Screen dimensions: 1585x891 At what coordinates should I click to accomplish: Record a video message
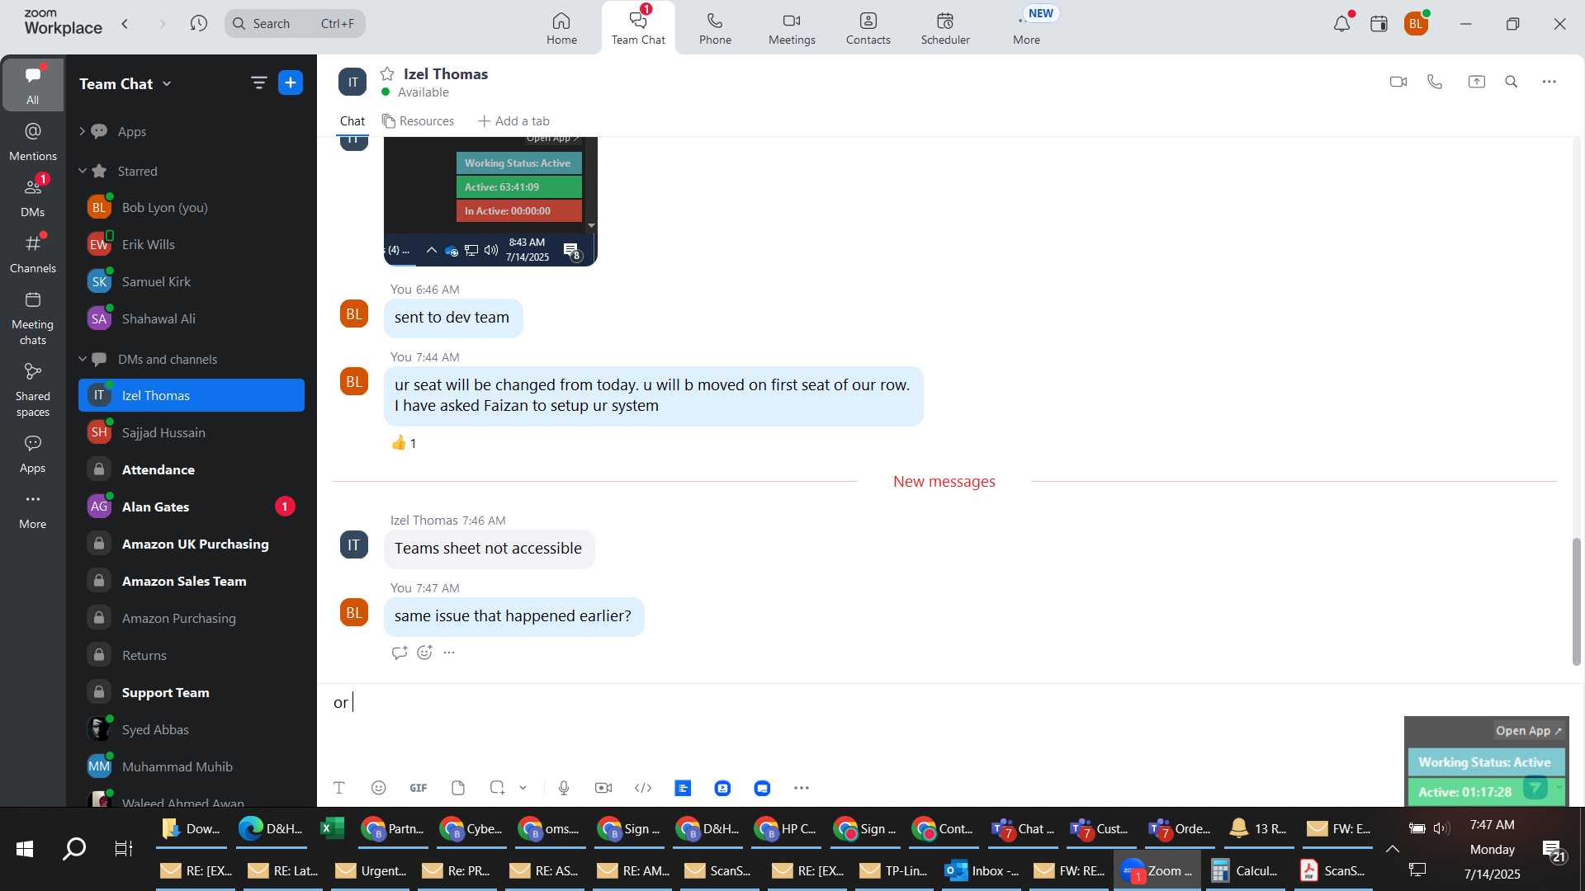click(603, 788)
